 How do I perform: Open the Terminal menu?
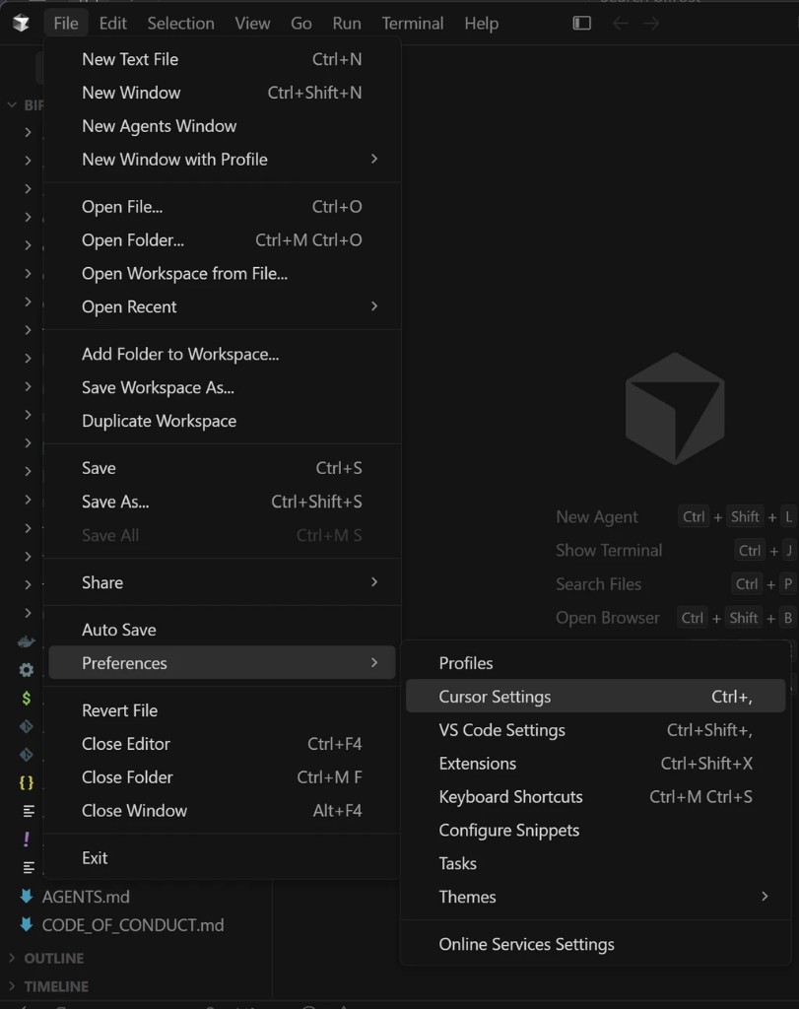[x=413, y=24]
